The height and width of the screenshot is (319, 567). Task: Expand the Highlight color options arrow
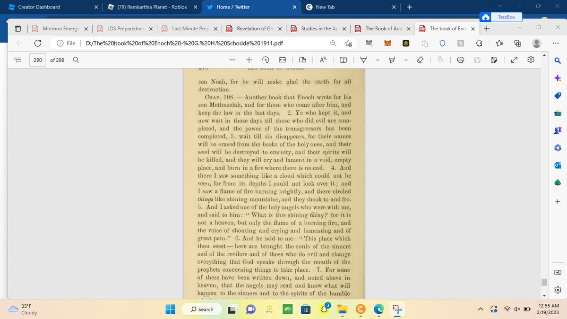pos(405,60)
